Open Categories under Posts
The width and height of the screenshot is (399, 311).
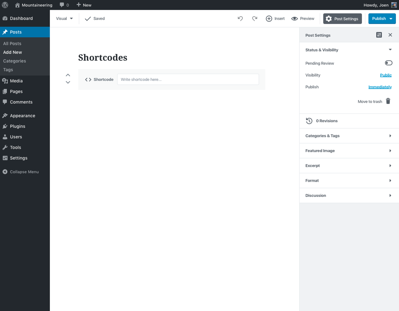click(14, 61)
